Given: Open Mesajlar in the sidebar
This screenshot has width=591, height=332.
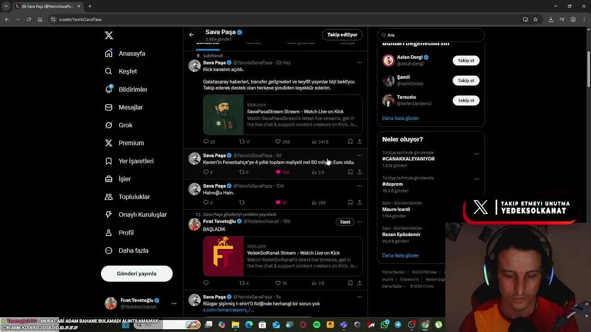Looking at the screenshot, I should [x=124, y=107].
